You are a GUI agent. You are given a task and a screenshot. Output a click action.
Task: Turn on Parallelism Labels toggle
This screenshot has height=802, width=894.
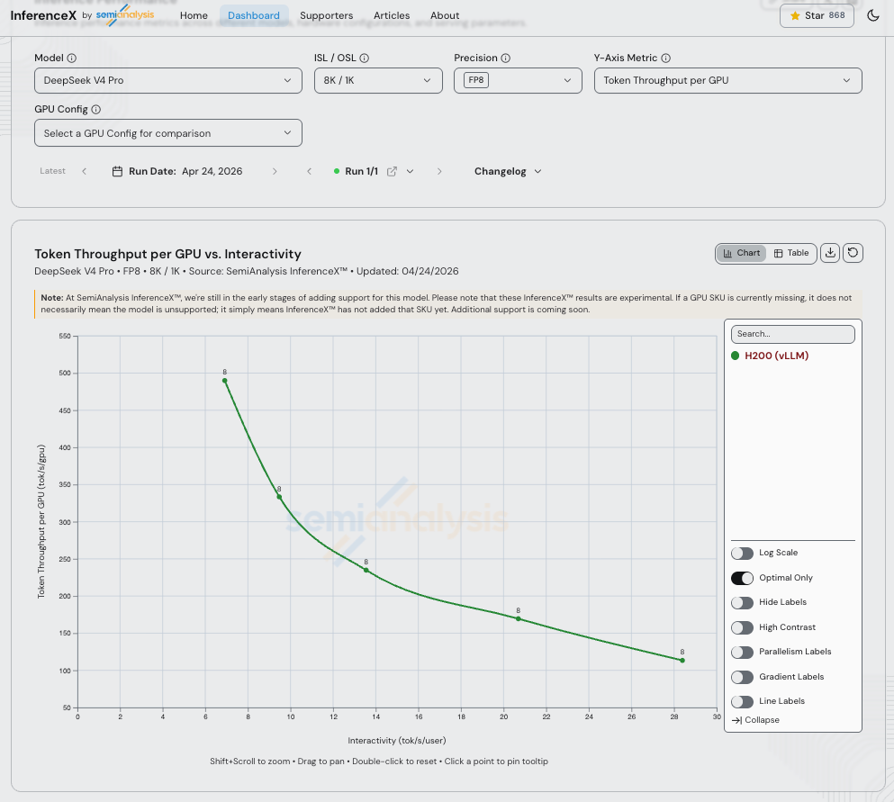(x=742, y=652)
